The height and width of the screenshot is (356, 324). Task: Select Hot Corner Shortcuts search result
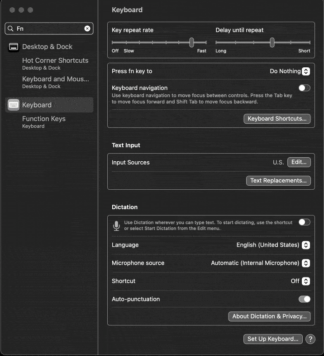tap(55, 64)
